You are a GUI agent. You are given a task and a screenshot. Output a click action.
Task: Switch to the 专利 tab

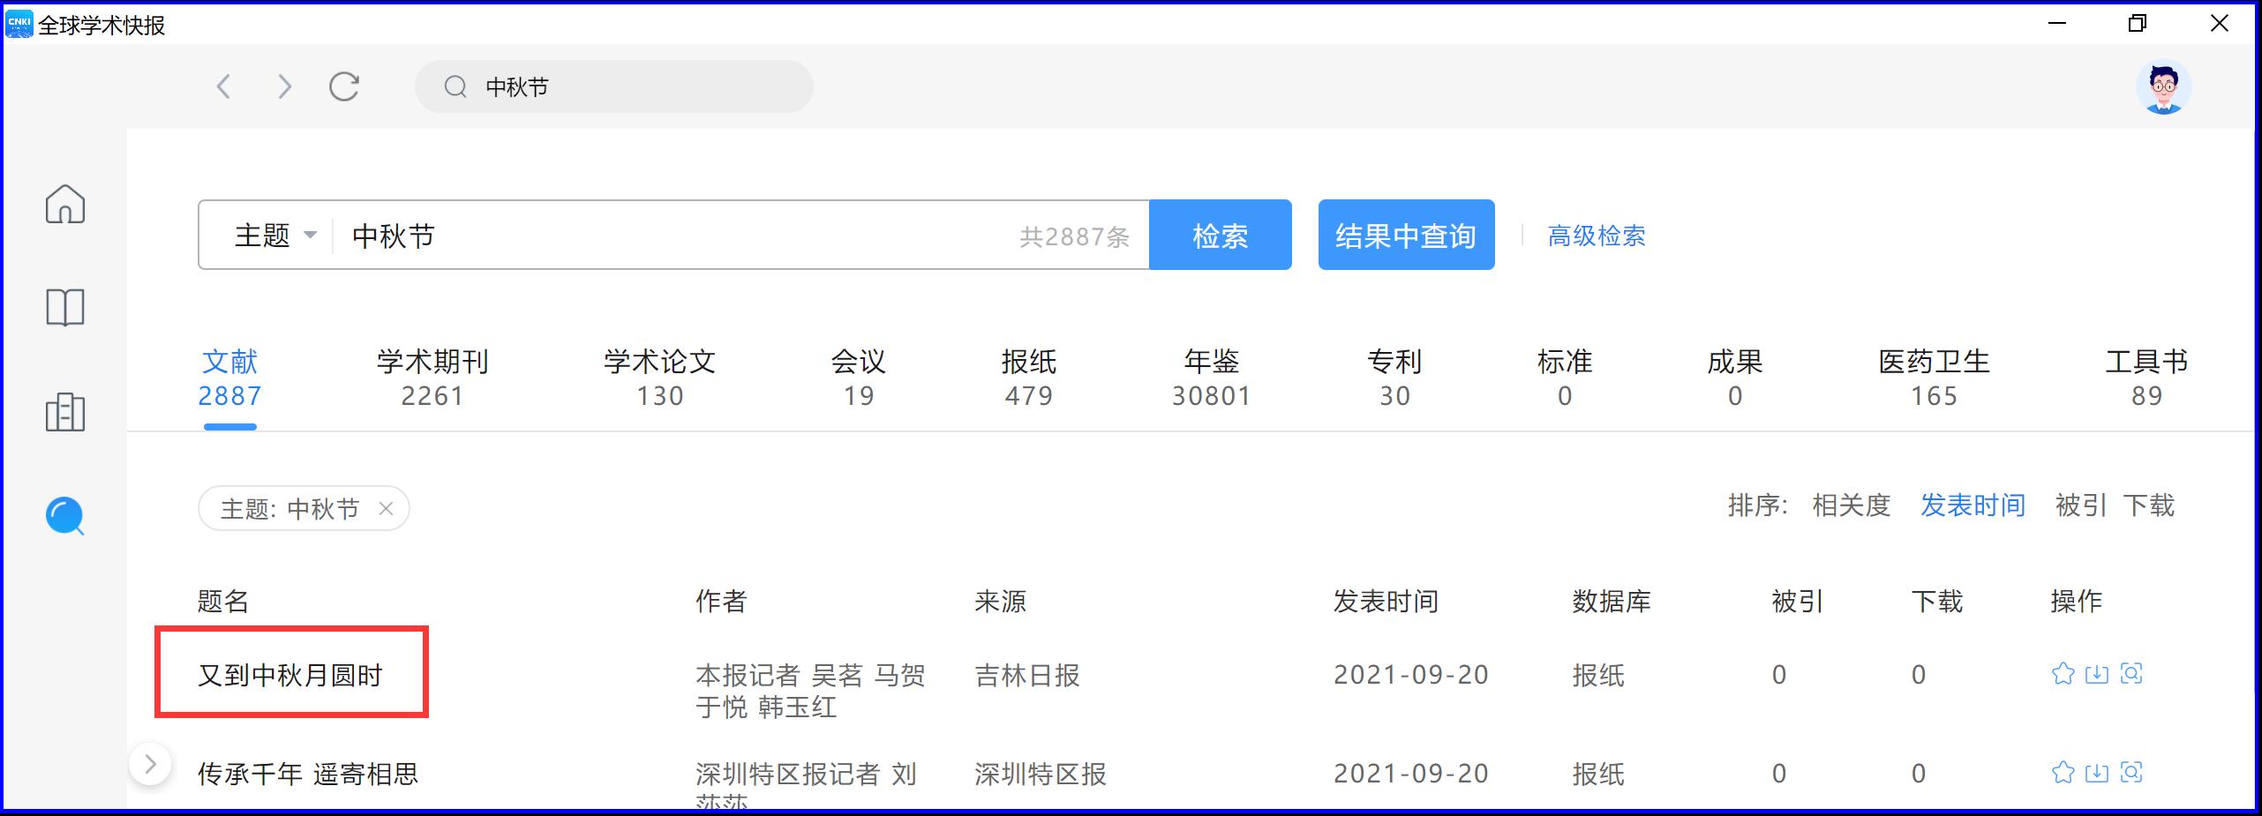(x=1394, y=378)
